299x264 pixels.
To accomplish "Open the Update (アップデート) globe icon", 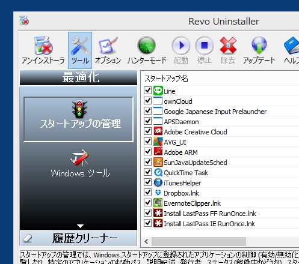I will [x=259, y=46].
